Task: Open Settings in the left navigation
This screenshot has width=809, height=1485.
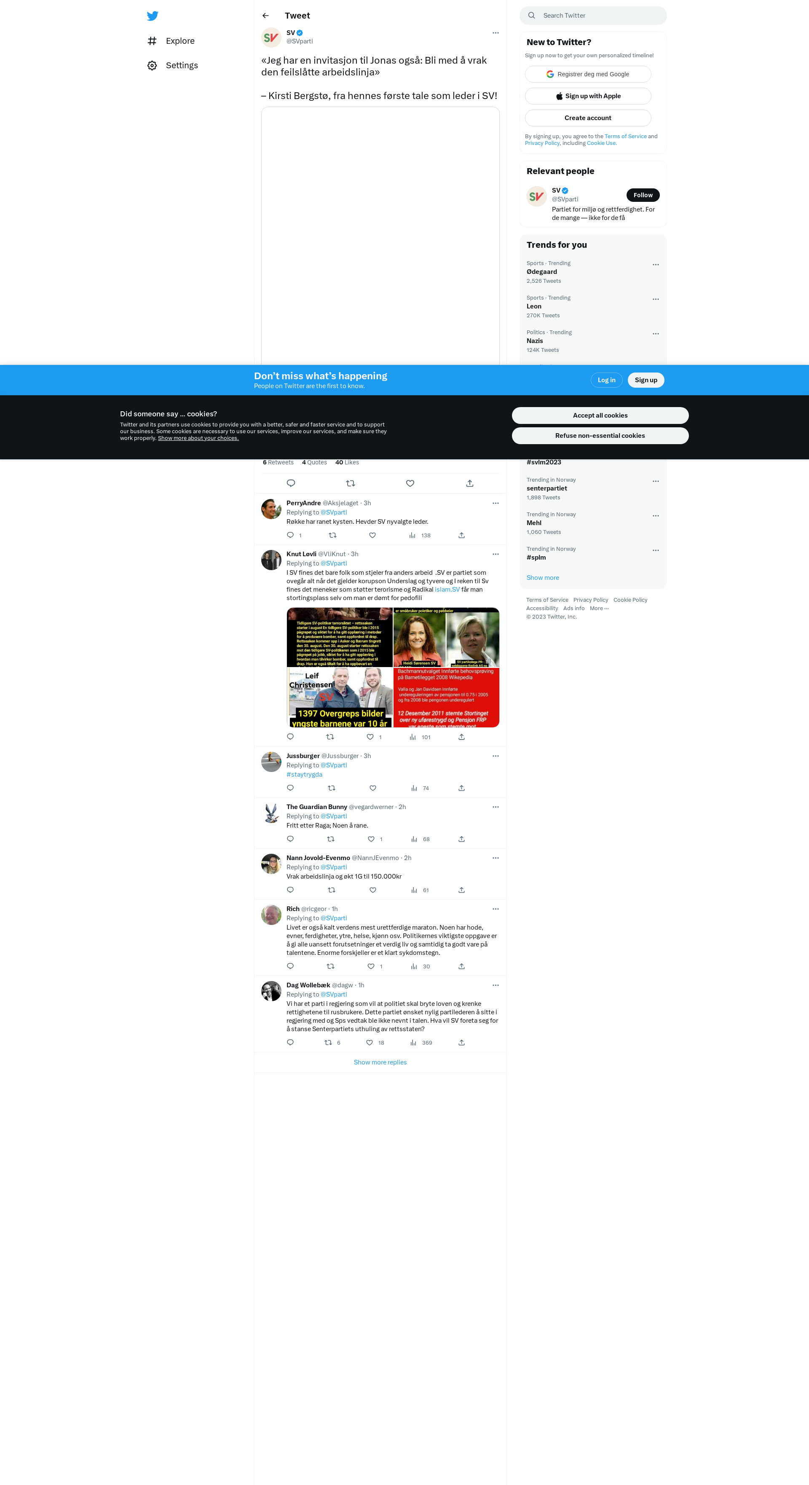Action: pos(181,65)
